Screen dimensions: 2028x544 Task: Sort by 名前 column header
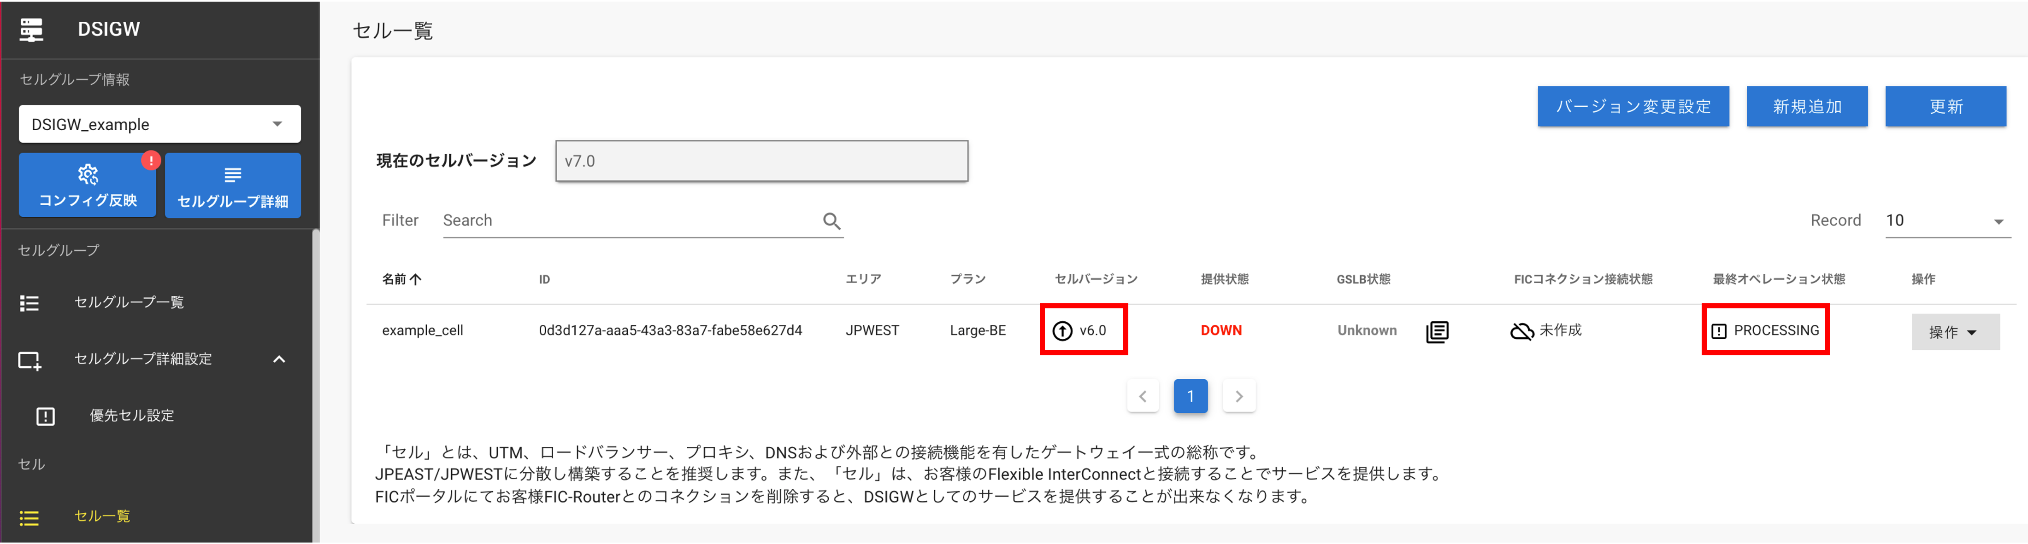point(401,279)
